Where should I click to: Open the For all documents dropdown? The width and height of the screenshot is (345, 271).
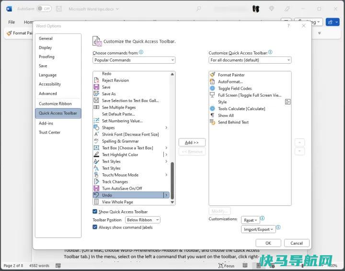[250, 60]
